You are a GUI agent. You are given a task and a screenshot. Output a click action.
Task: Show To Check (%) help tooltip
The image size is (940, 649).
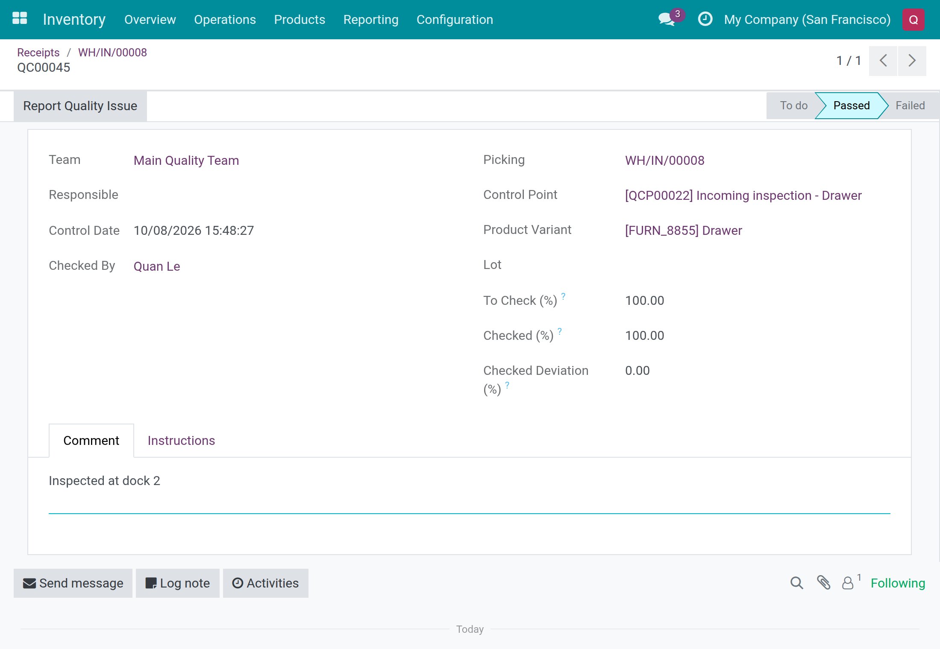(563, 296)
